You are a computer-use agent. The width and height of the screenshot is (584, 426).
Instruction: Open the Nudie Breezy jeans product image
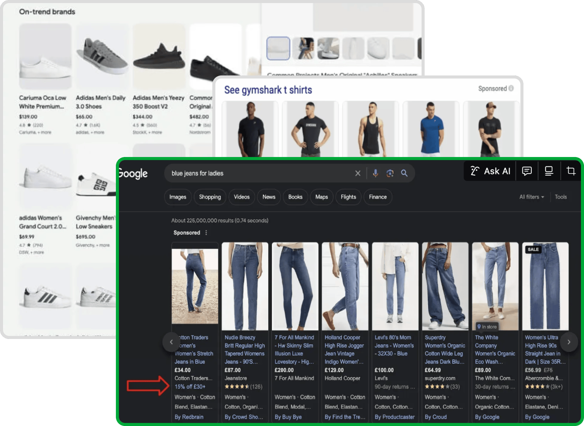pos(245,286)
